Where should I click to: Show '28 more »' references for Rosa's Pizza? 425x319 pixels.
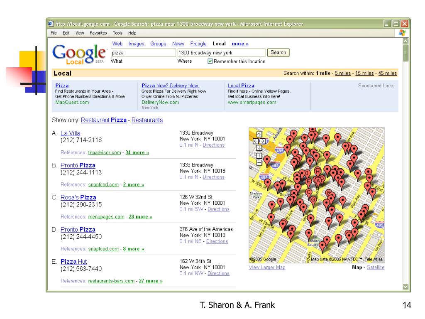coord(140,217)
